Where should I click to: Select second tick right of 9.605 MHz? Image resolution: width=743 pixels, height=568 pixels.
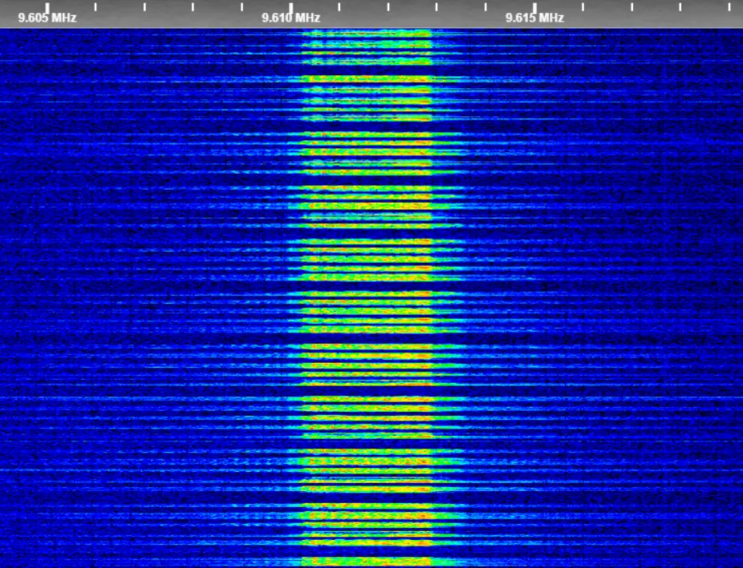pyautogui.click(x=144, y=6)
